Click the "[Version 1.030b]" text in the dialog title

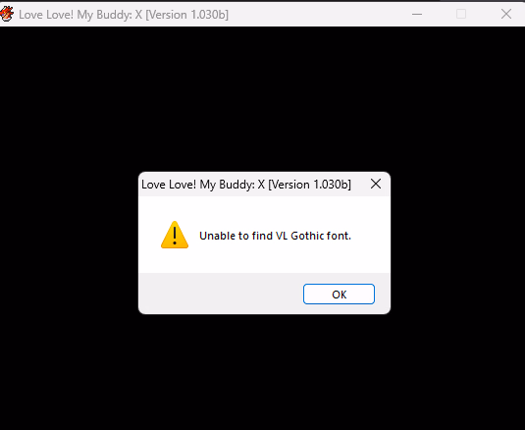tap(310, 185)
